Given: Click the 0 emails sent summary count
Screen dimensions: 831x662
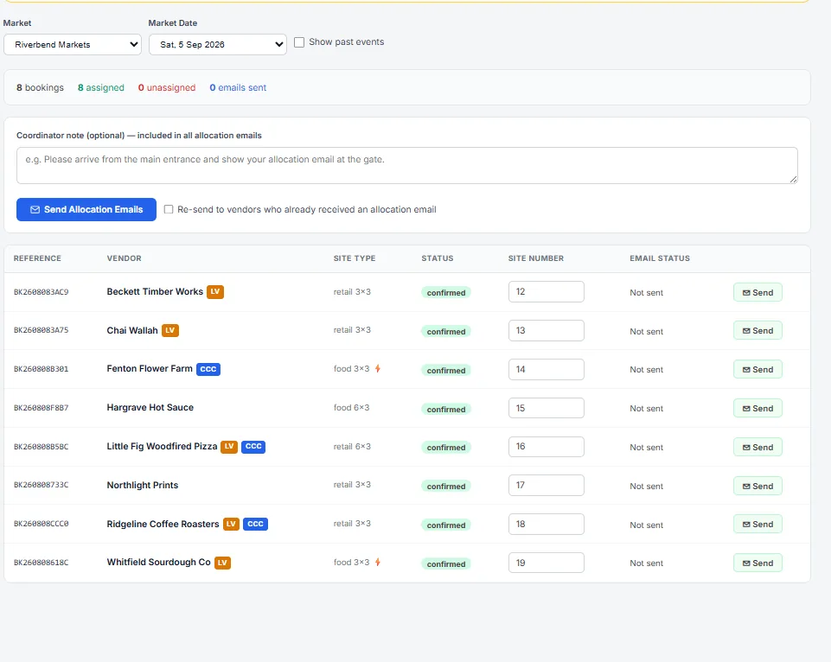Looking at the screenshot, I should pyautogui.click(x=238, y=87).
